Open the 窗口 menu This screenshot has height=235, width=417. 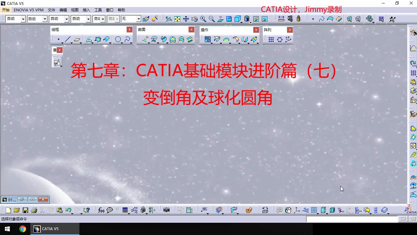tap(110, 10)
